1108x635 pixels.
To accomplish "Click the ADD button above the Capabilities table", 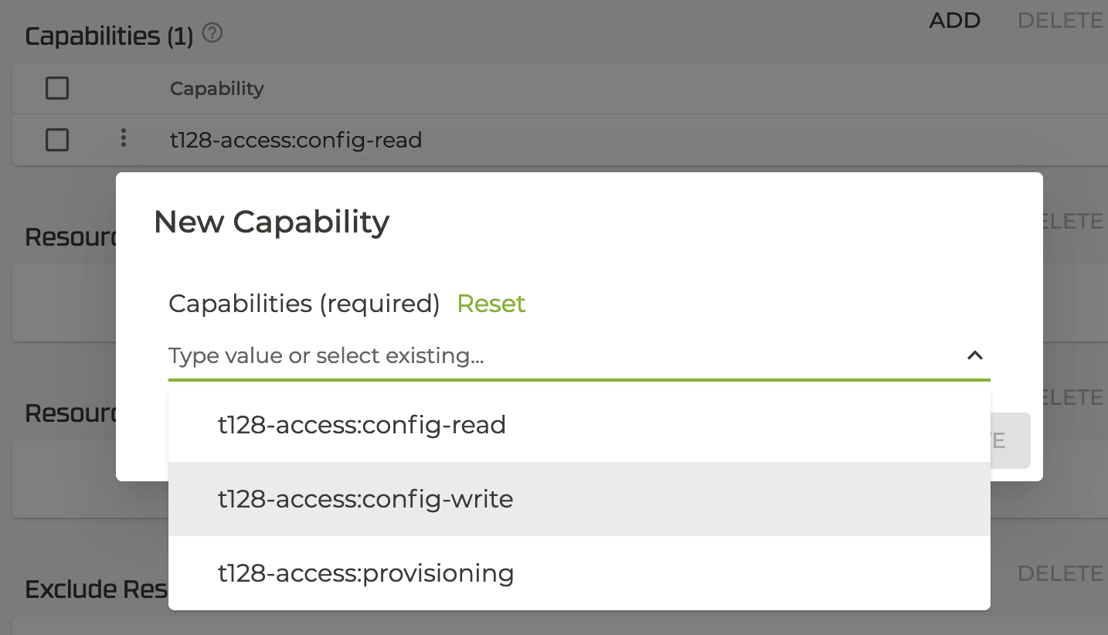I will [954, 21].
